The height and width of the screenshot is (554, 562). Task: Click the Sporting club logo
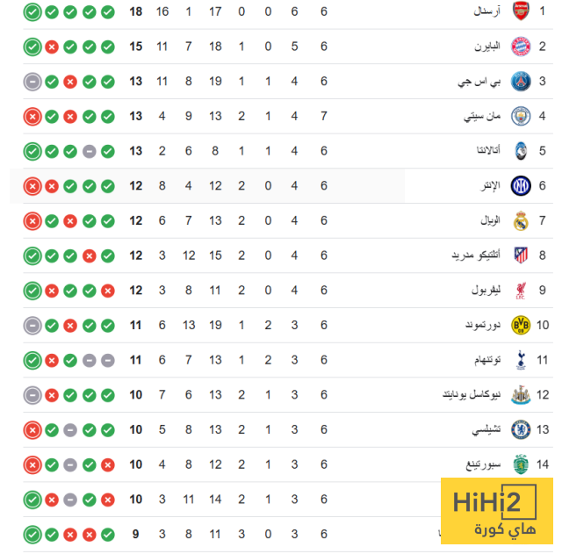(x=521, y=464)
